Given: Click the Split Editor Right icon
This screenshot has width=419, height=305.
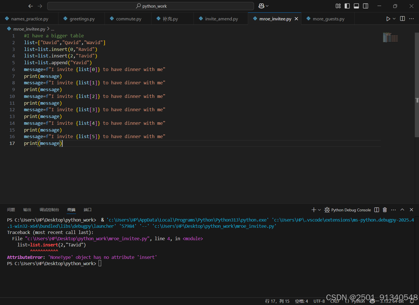Looking at the screenshot, I should pyautogui.click(x=402, y=19).
